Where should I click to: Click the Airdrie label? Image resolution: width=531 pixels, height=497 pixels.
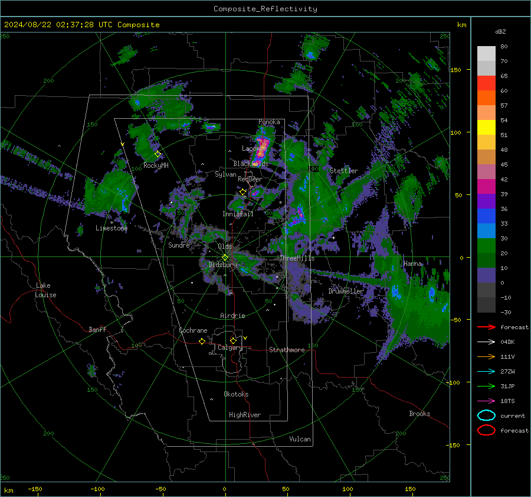232,316
